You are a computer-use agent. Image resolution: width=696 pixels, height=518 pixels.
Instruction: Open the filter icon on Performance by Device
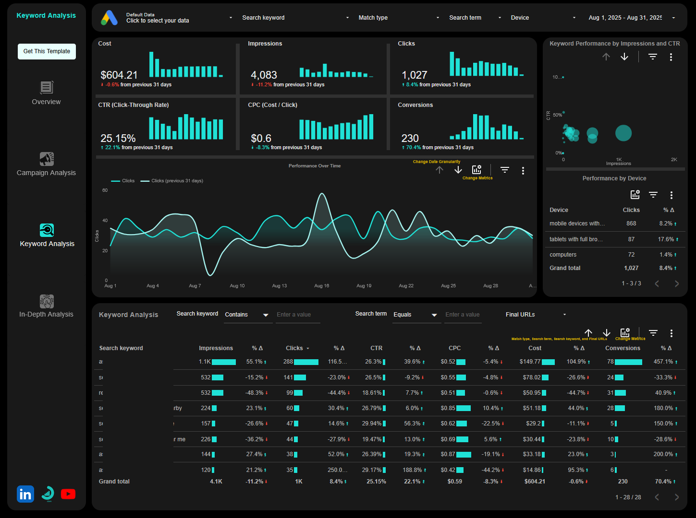(653, 195)
